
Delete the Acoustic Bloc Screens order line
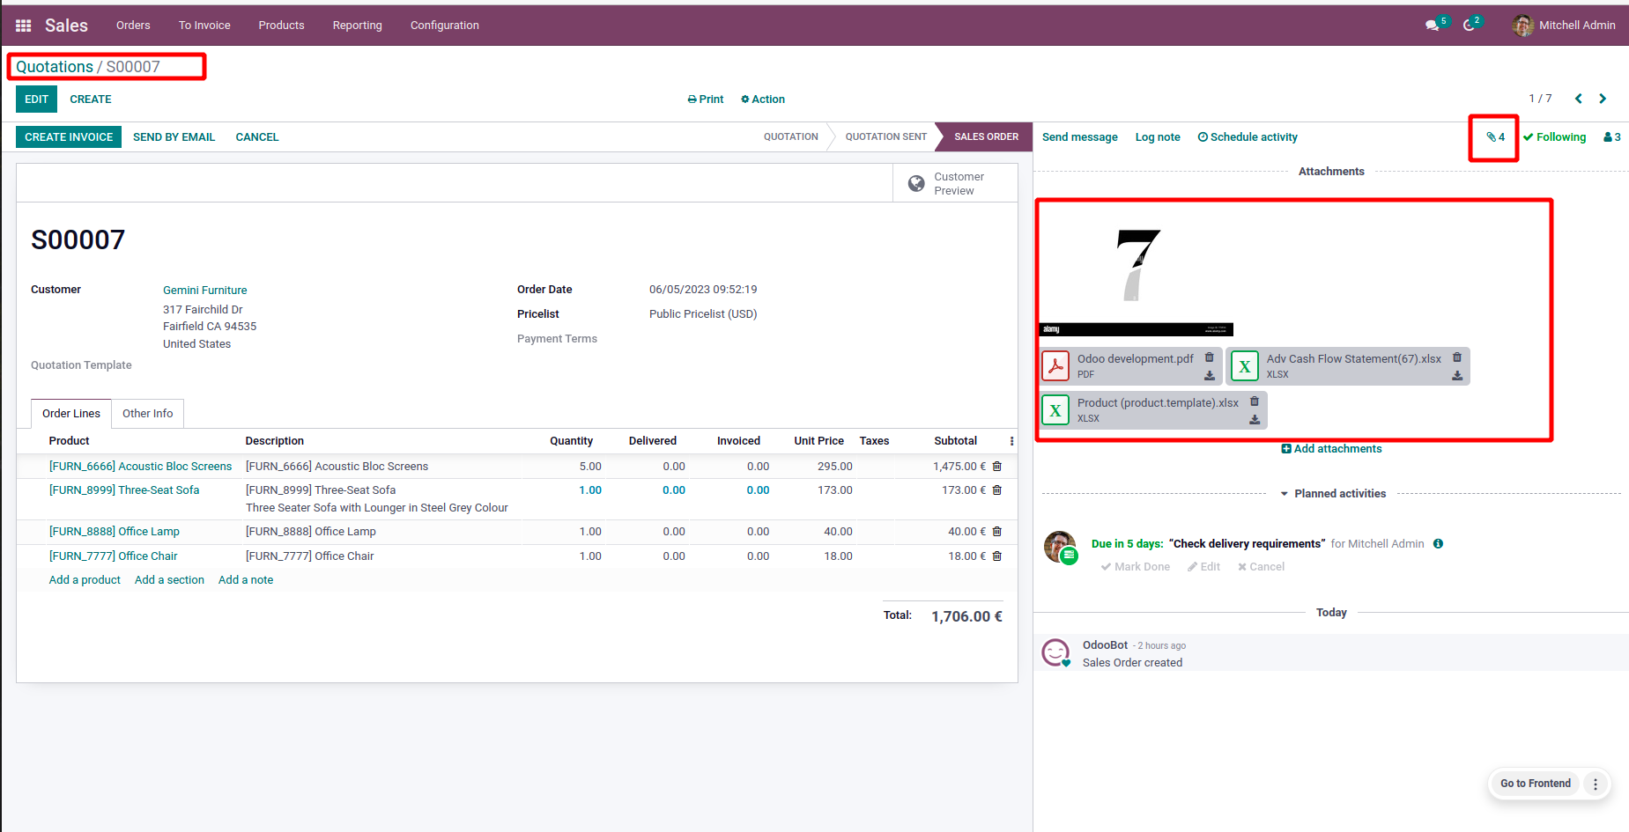(x=997, y=467)
